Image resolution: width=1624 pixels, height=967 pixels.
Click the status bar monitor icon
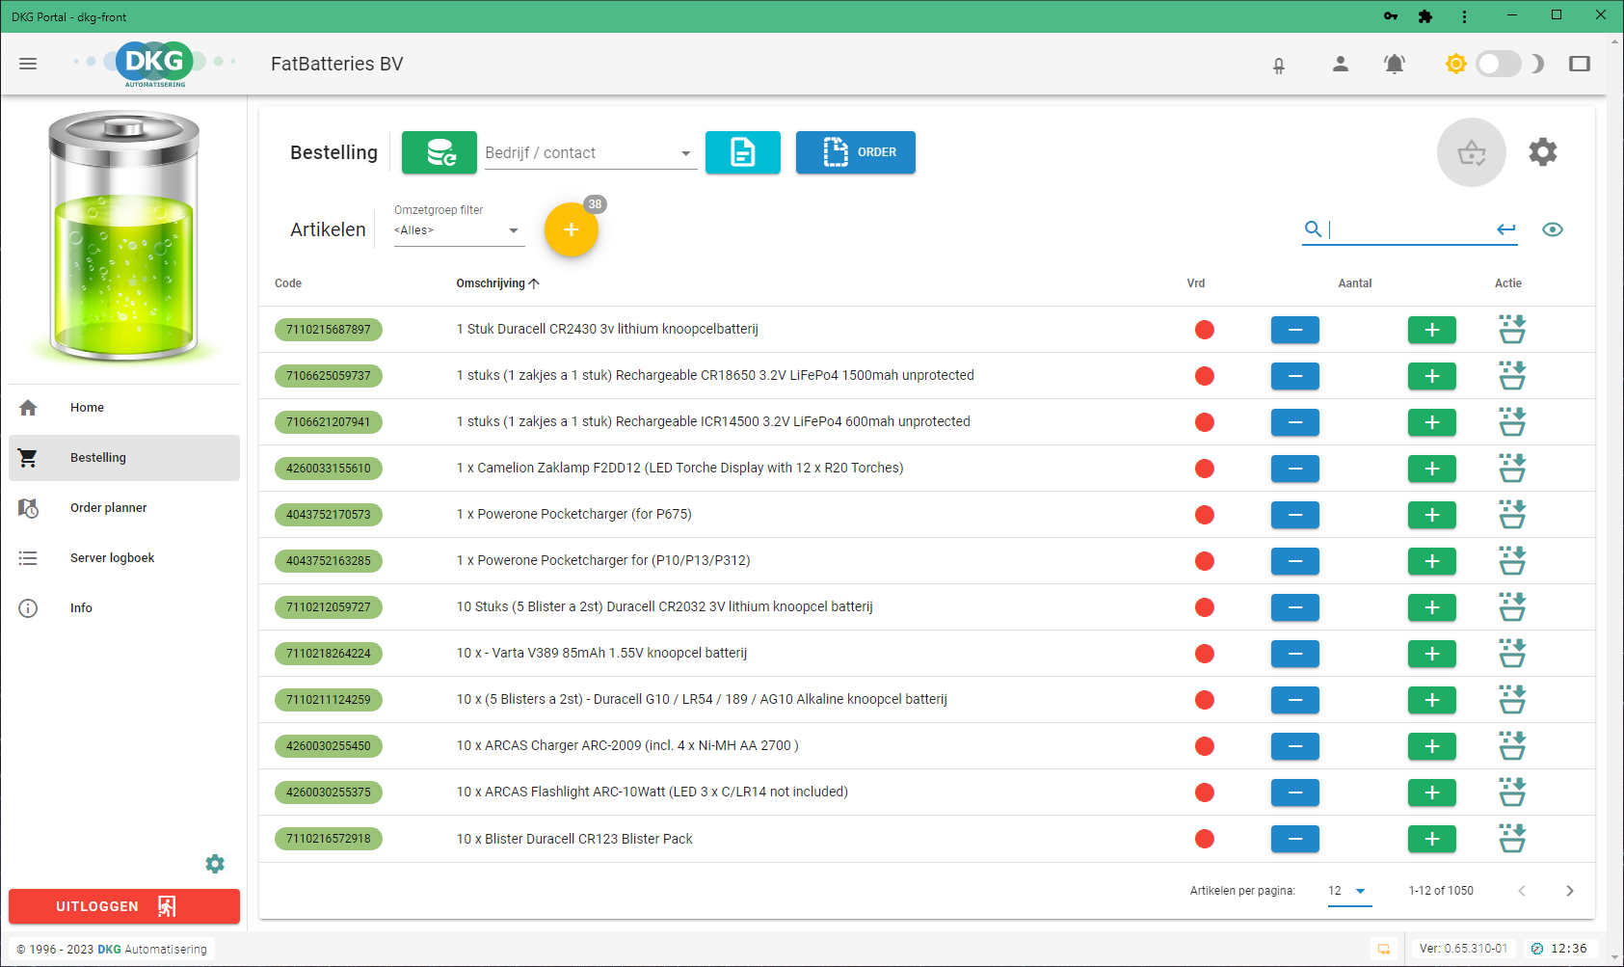pyautogui.click(x=1384, y=949)
